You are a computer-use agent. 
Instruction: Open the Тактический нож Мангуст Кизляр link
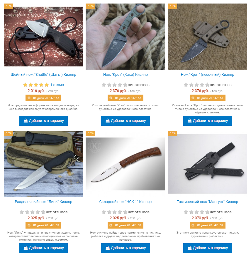pos(207,202)
